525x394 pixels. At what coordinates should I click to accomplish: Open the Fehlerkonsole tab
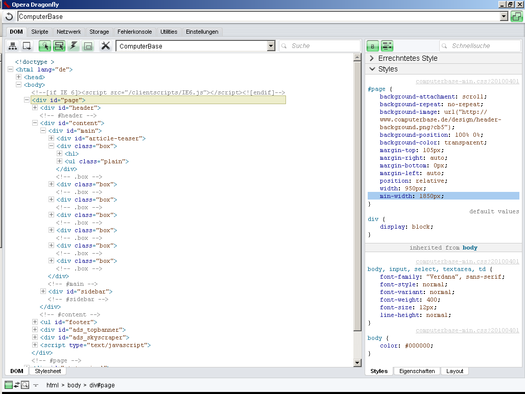(135, 32)
